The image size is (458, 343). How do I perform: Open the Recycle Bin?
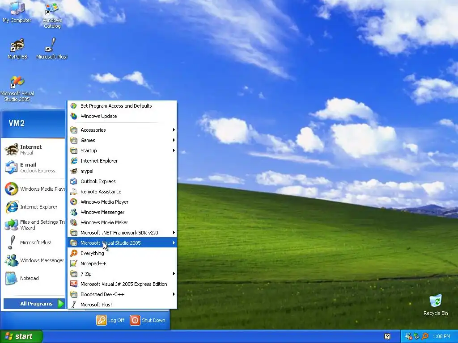point(436,305)
